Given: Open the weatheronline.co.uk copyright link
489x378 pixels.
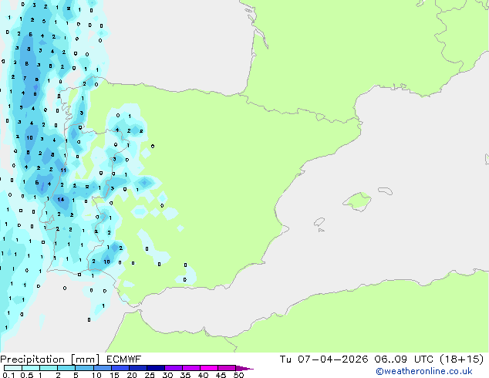Looking at the screenshot, I should [x=424, y=371].
